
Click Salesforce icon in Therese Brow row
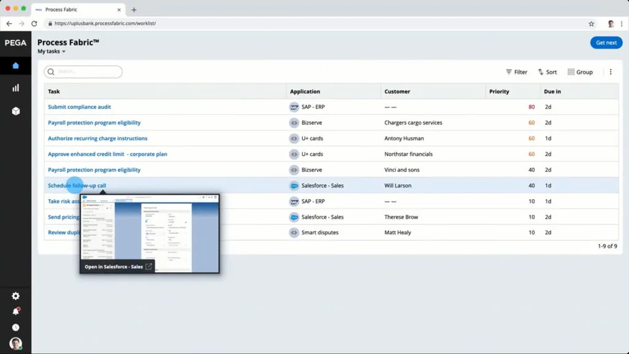pos(294,217)
